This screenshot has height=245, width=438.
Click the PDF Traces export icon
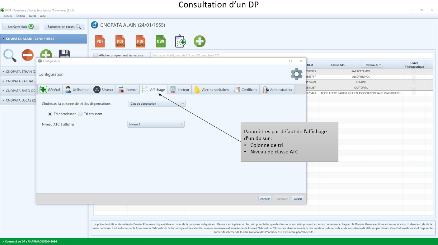[x=140, y=41]
